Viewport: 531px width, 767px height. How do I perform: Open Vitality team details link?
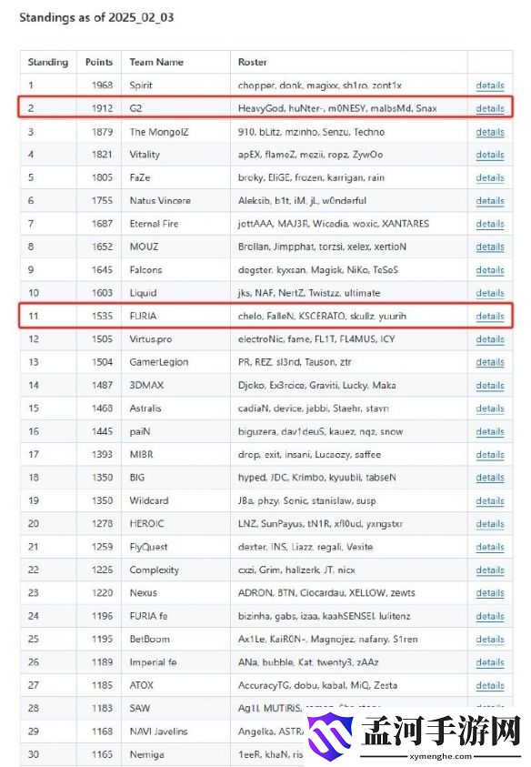(x=490, y=155)
